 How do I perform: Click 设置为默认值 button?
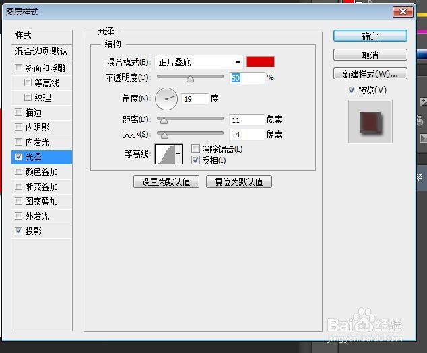166,182
